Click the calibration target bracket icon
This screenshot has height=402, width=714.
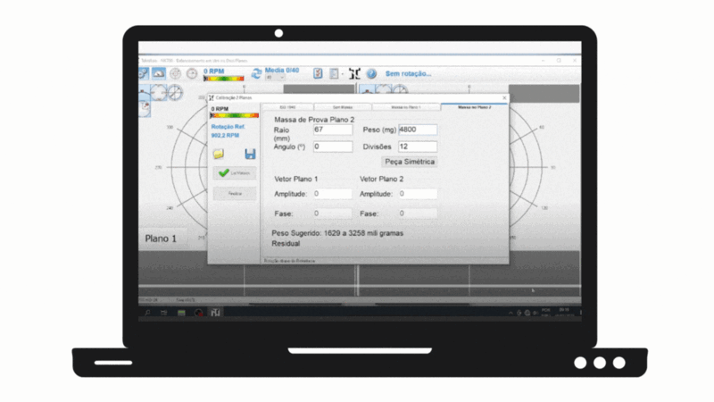point(354,73)
